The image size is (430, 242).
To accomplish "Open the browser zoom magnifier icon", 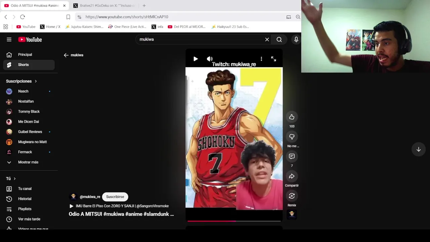I will 298,17.
